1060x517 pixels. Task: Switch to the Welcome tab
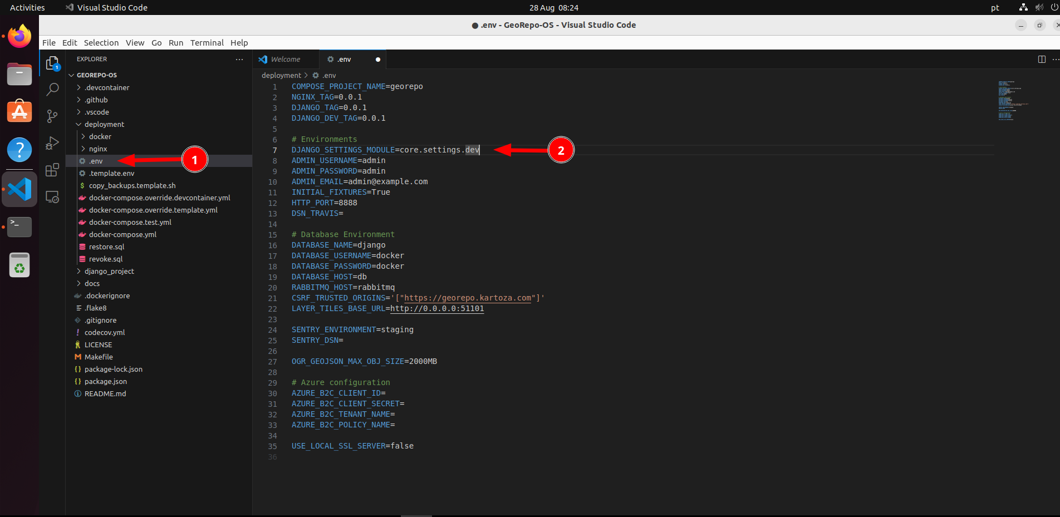(286, 60)
